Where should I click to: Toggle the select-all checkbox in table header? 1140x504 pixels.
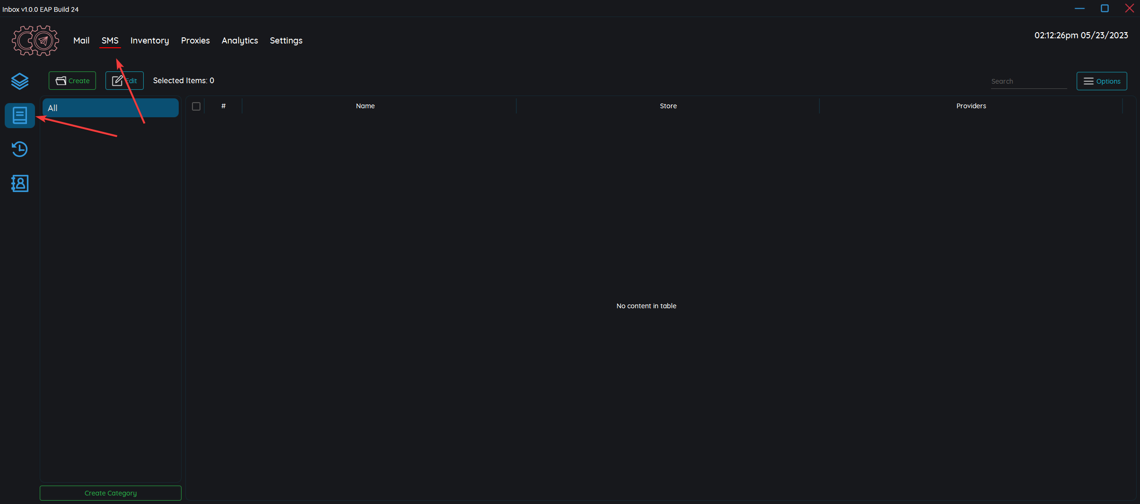tap(196, 106)
